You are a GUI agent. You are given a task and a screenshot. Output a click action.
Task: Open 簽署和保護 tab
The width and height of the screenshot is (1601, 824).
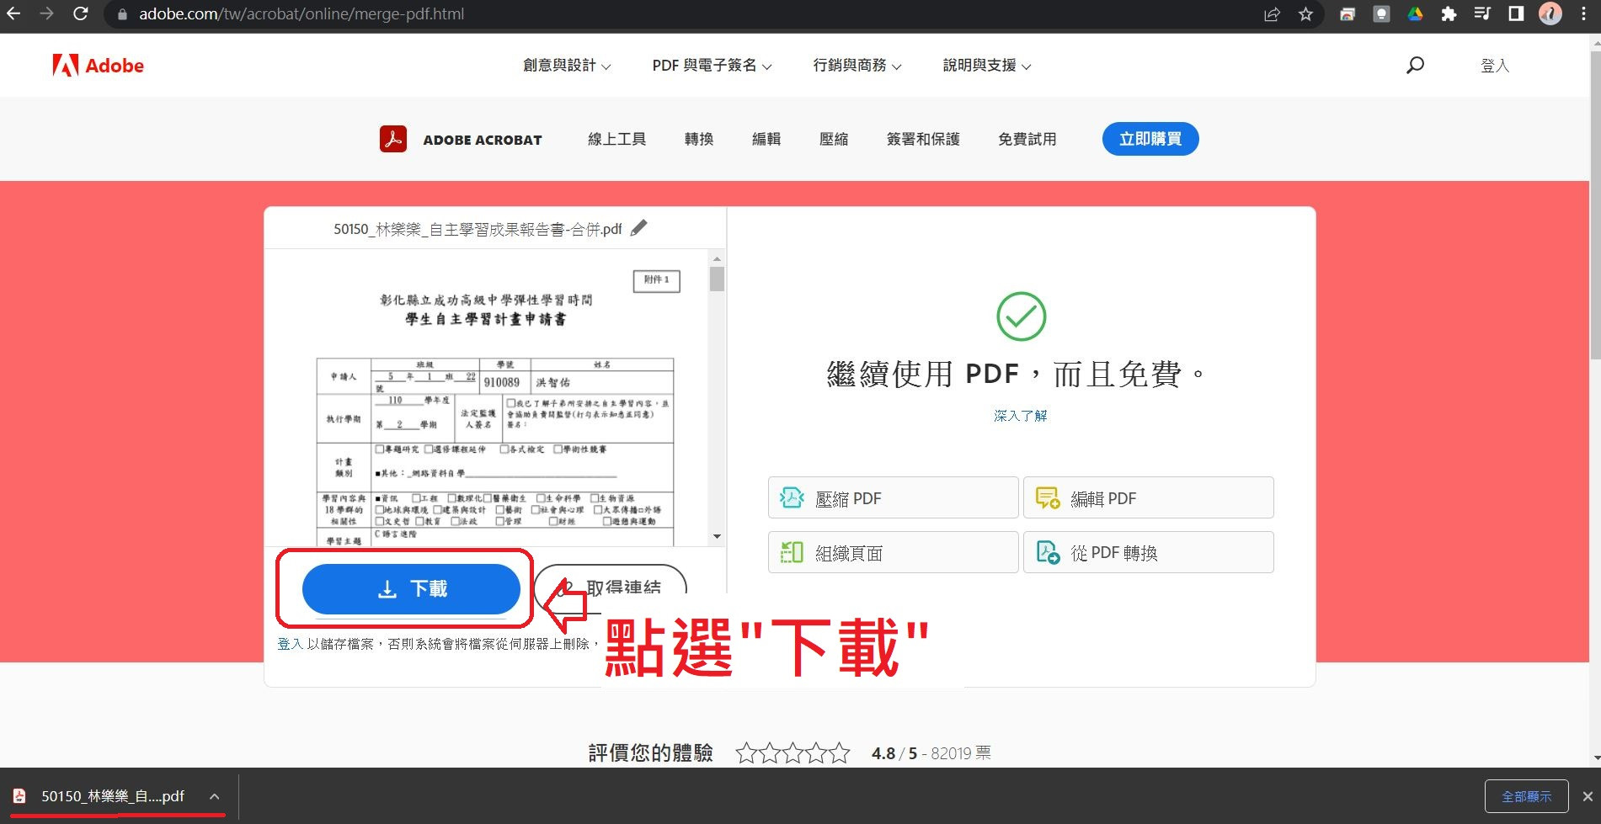coord(923,139)
